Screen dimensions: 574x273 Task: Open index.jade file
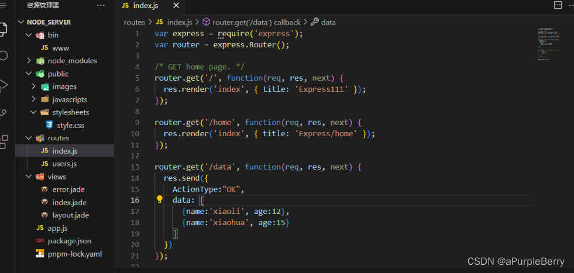[69, 202]
